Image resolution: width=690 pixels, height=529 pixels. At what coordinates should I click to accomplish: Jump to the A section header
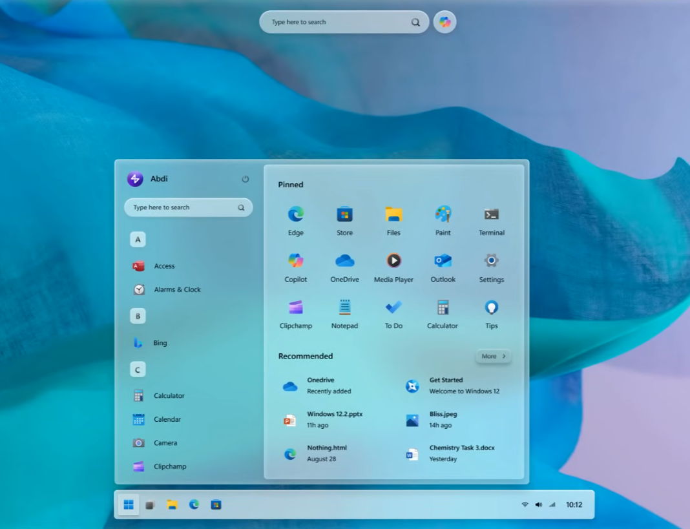tap(137, 239)
